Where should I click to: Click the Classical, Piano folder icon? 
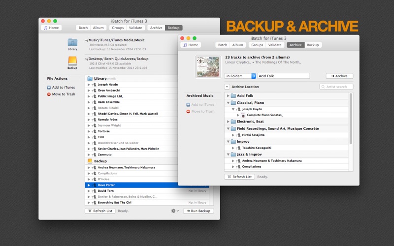(x=233, y=103)
